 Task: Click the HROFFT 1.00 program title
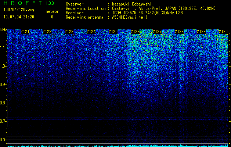click(29, 3)
